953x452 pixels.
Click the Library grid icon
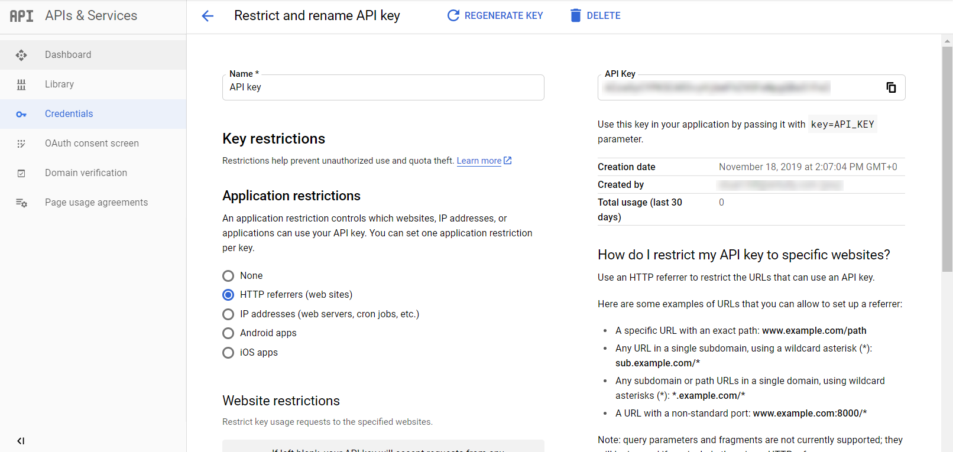tap(21, 84)
